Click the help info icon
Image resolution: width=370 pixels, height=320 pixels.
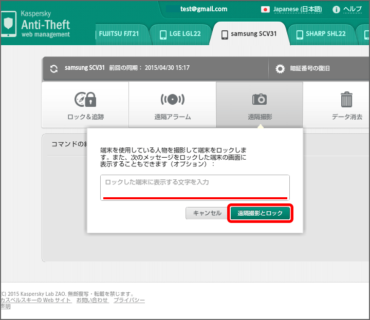337,9
